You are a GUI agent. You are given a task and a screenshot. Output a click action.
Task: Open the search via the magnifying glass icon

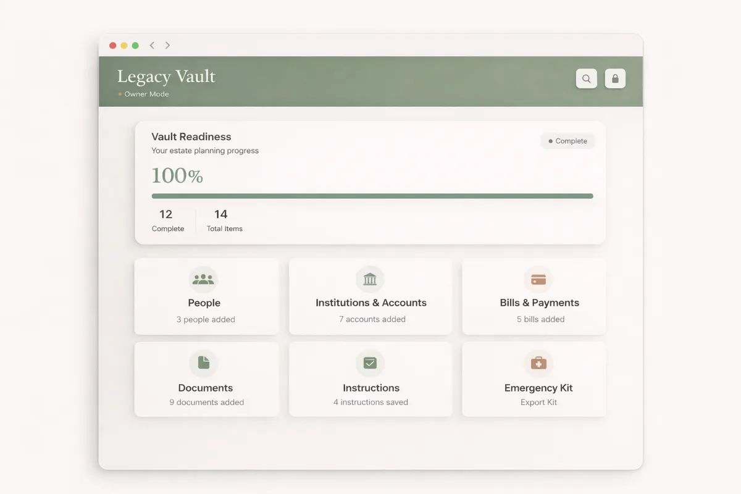click(x=586, y=78)
